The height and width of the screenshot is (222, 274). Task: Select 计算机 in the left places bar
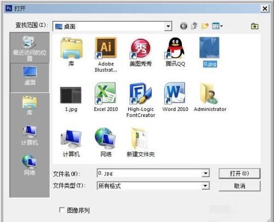pos(30,135)
